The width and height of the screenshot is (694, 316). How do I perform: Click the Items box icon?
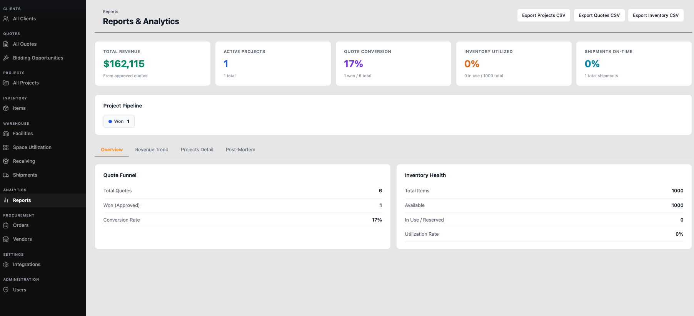6,108
